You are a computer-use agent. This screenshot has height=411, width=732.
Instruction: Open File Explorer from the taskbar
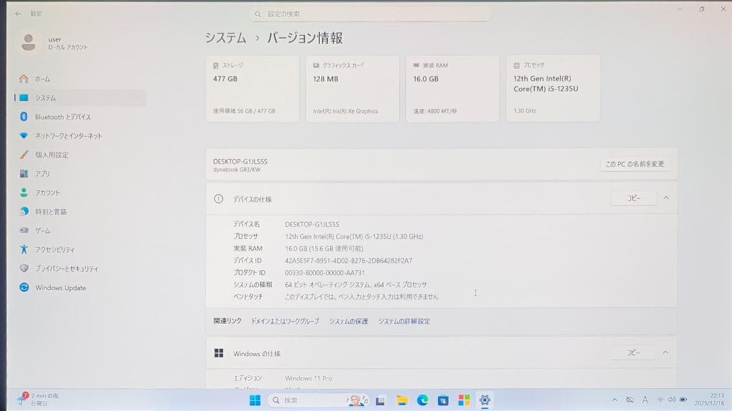402,399
